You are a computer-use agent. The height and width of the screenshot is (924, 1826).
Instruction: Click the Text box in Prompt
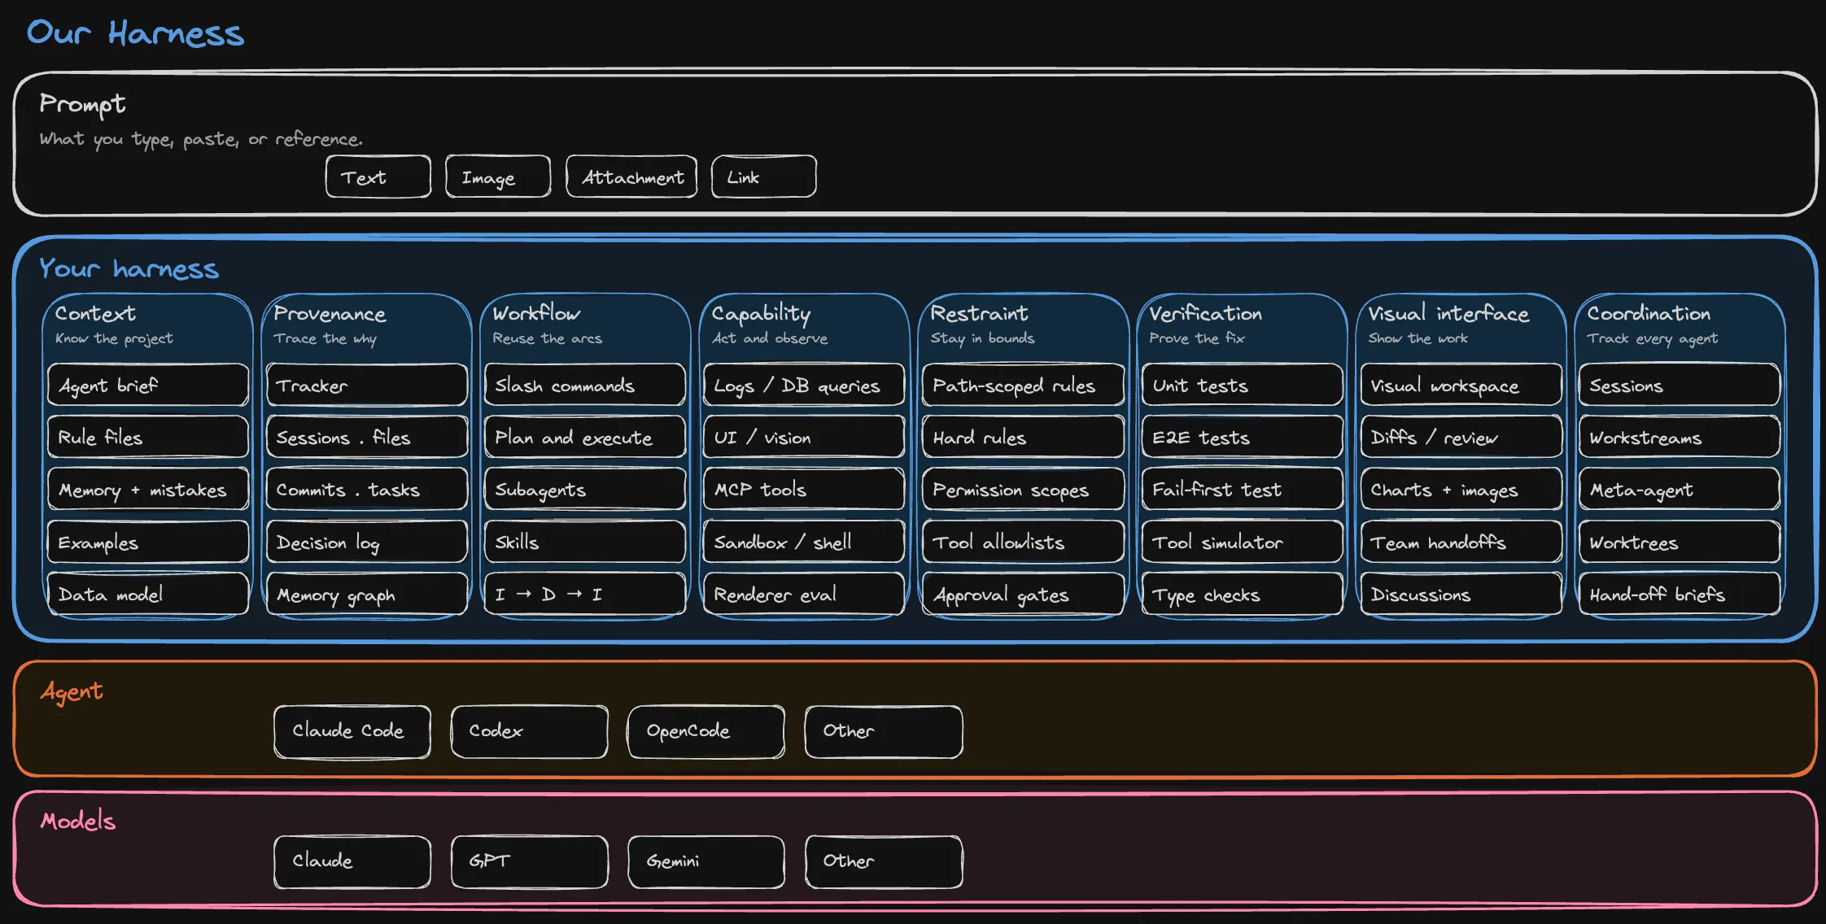378,177
